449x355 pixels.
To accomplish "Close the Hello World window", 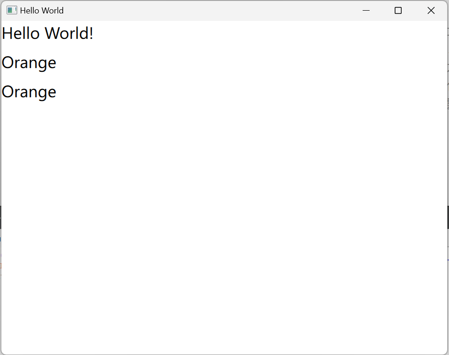I will (431, 10).
